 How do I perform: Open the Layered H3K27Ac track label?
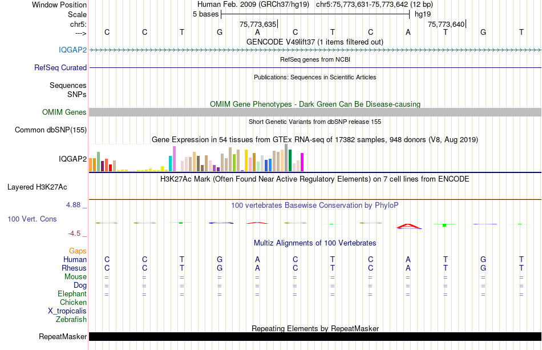pos(37,187)
